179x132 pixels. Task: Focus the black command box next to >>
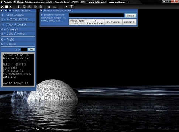coord(24,49)
